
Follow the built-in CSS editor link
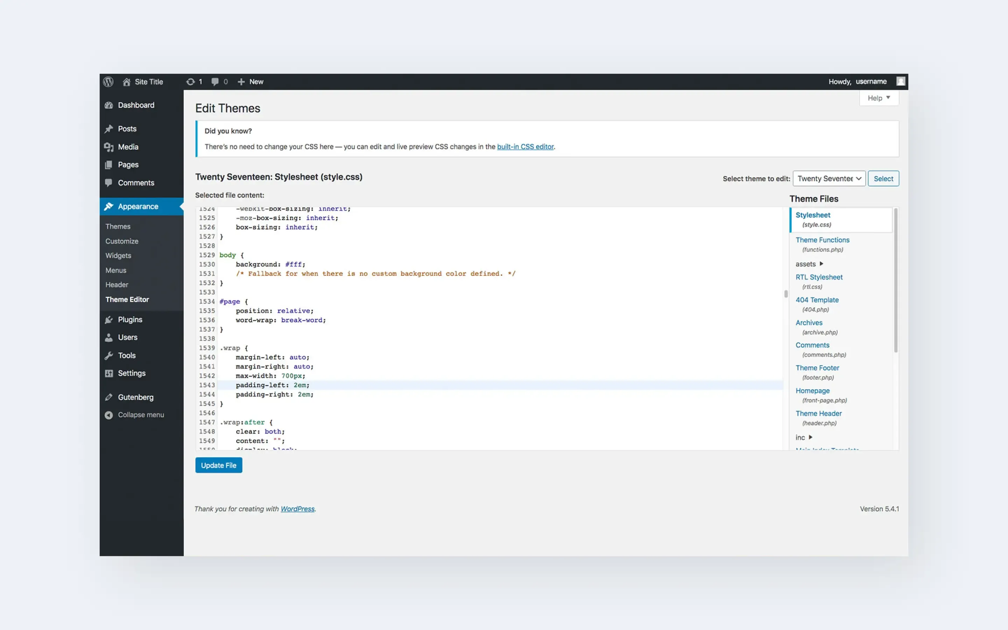click(x=525, y=147)
